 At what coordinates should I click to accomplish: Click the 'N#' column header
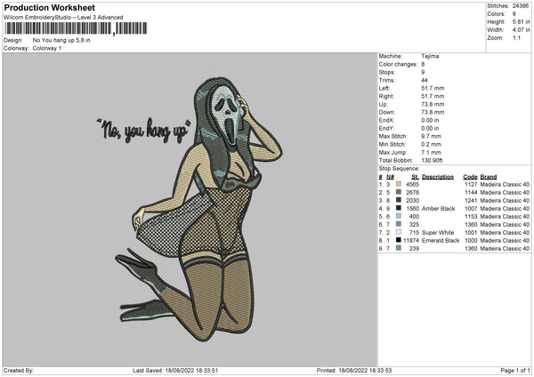tap(390, 177)
